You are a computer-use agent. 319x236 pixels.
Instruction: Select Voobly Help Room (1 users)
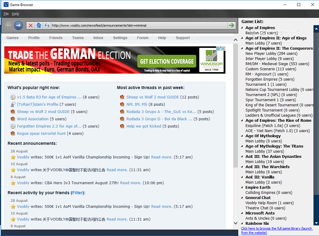tap(269, 203)
